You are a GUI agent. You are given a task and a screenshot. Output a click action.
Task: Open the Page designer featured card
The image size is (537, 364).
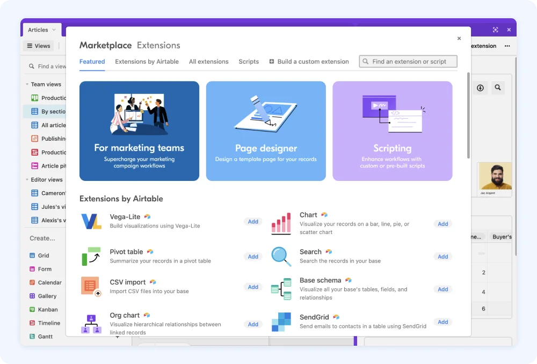click(266, 131)
